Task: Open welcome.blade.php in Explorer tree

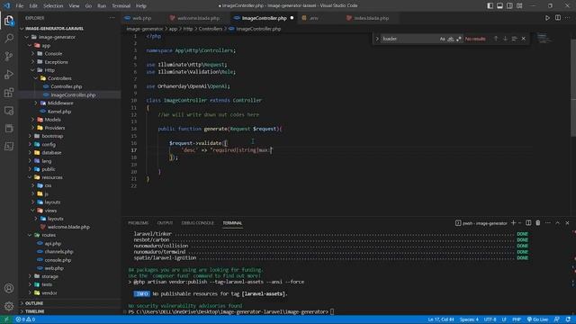Action: pyautogui.click(x=68, y=227)
